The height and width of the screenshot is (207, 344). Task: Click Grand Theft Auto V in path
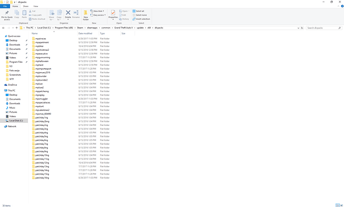[x=124, y=28]
